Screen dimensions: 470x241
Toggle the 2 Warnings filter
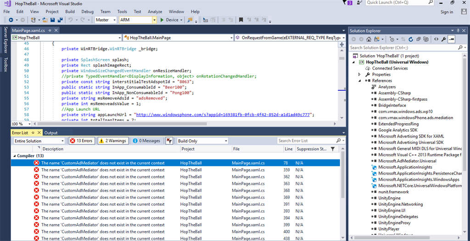coord(112,141)
